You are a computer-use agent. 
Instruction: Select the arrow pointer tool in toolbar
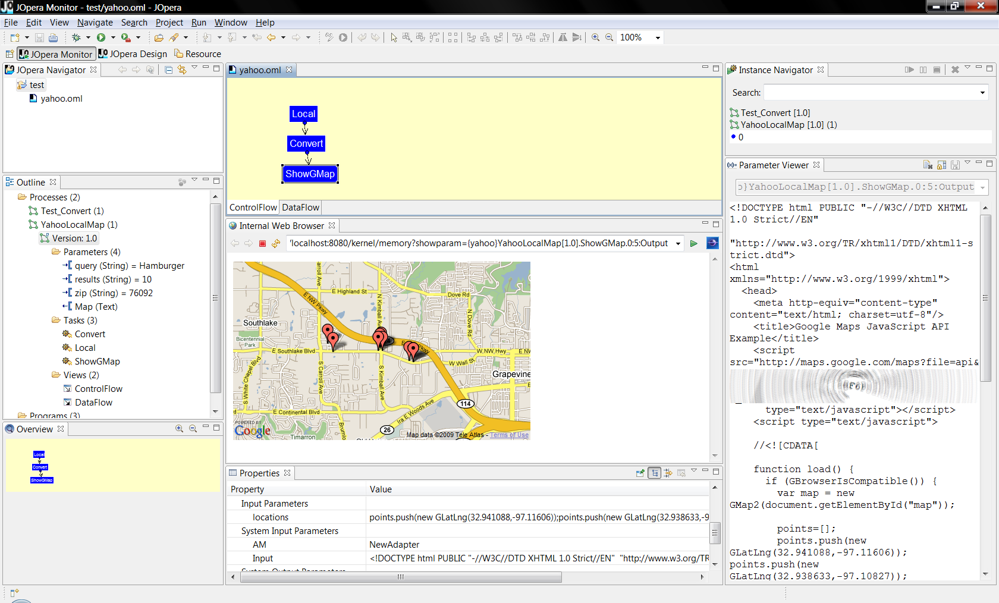point(393,37)
